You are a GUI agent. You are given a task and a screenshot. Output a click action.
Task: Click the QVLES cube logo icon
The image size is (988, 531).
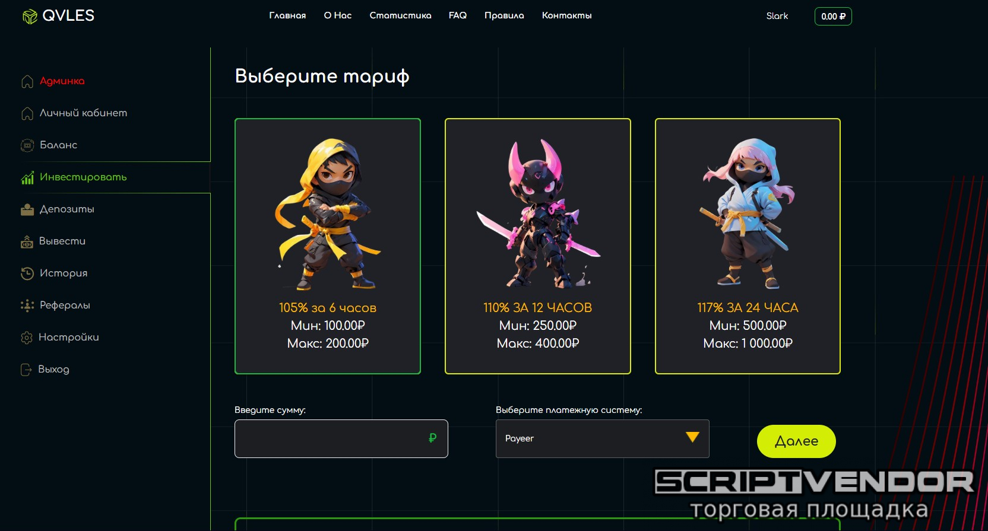pos(30,17)
